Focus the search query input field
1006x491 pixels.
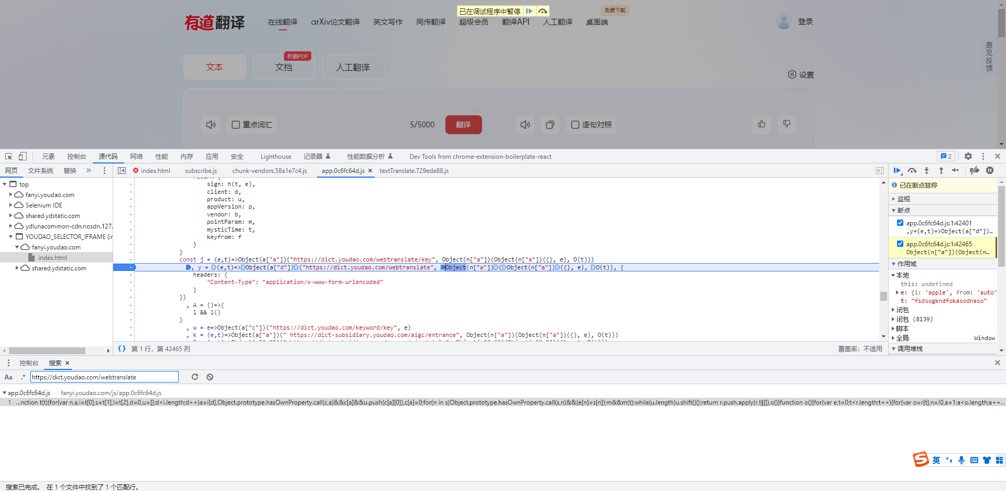pyautogui.click(x=104, y=377)
